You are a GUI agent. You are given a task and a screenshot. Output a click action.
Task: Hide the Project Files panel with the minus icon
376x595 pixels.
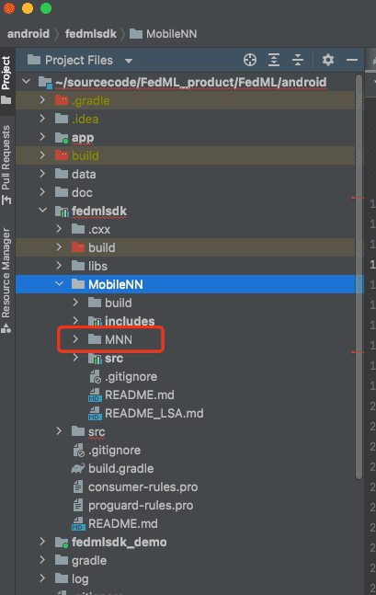[352, 60]
